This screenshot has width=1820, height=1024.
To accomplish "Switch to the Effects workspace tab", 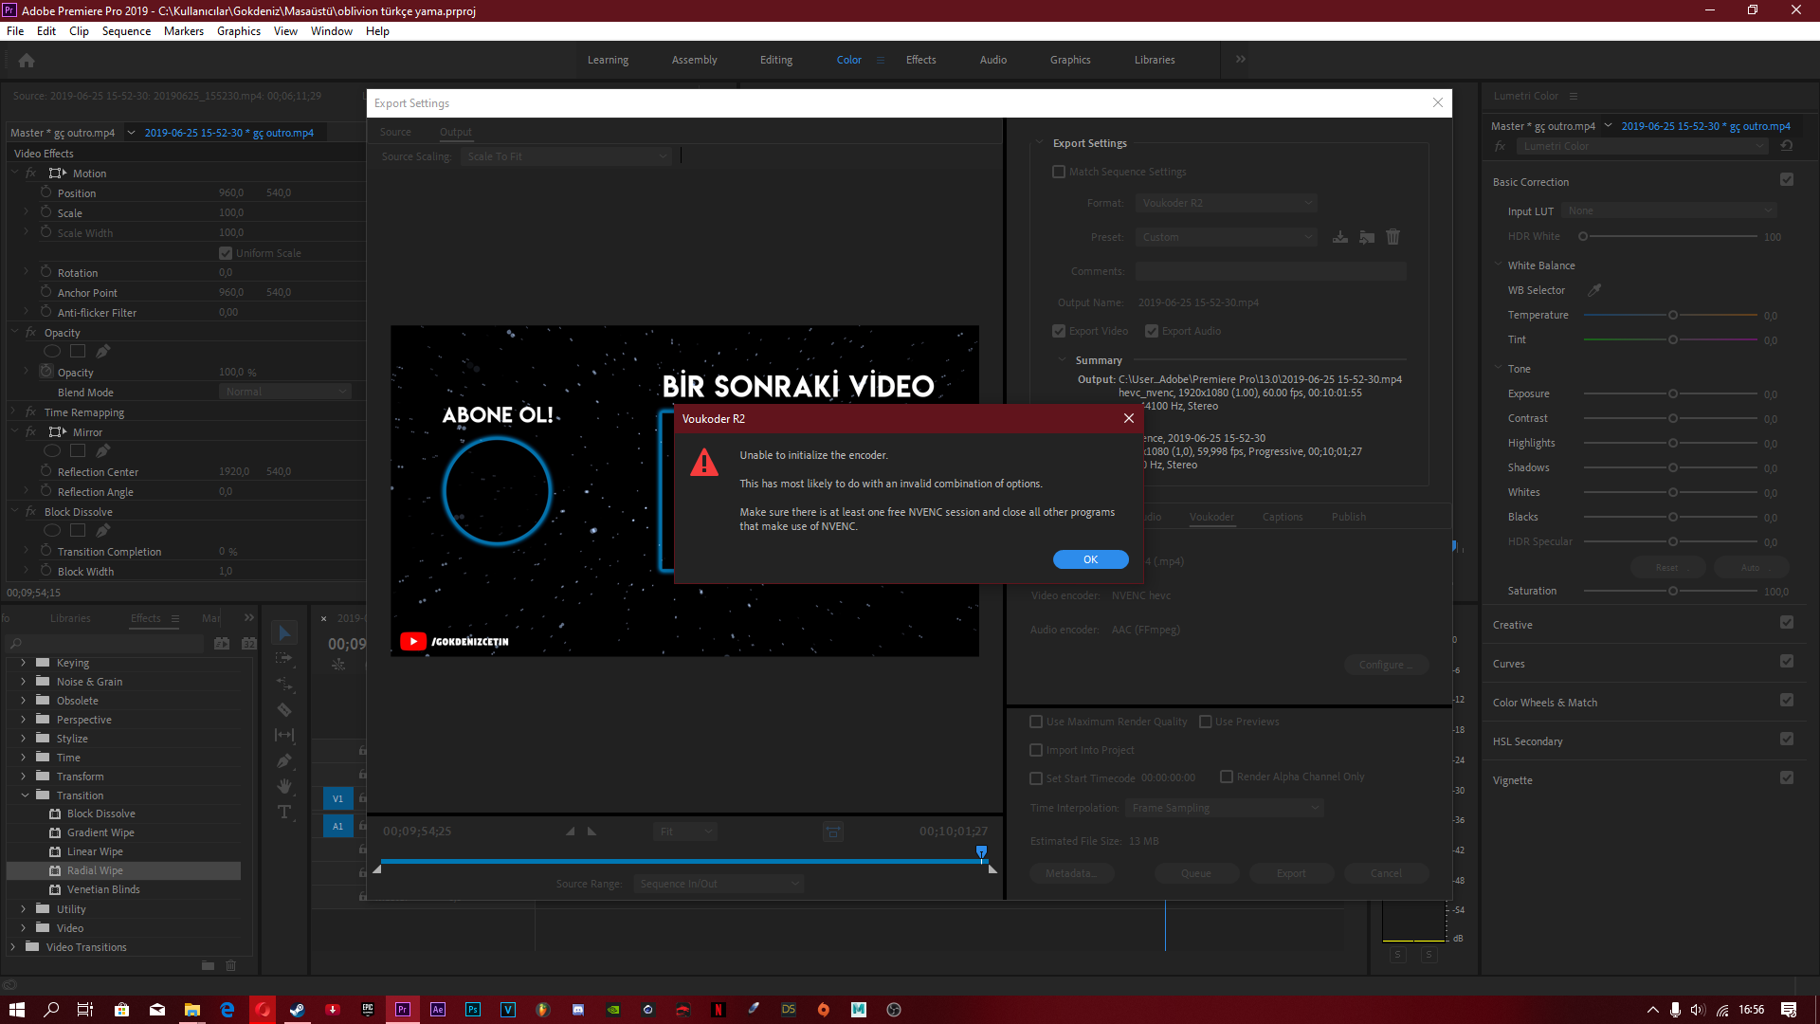I will point(920,59).
